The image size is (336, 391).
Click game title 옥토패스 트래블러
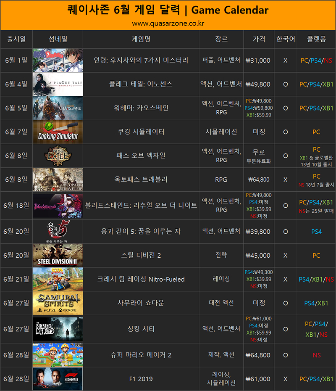tap(141, 180)
